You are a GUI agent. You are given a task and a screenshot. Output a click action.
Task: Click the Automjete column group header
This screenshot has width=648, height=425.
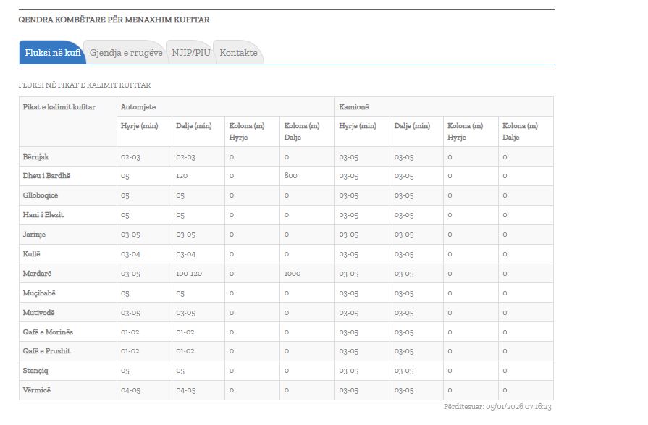[138, 107]
